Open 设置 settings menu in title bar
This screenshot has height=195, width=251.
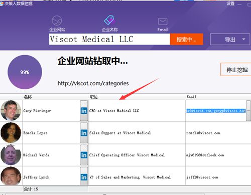[230, 4]
